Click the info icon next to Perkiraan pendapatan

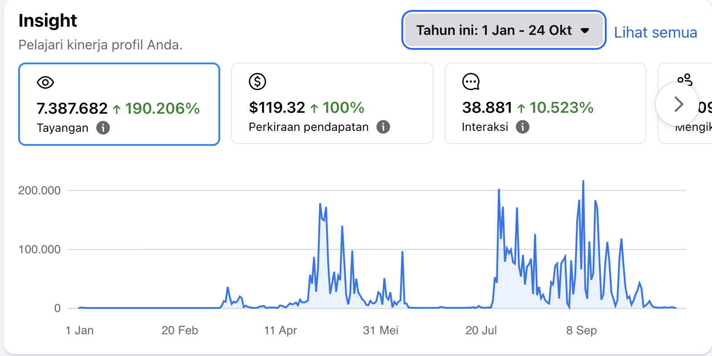[x=383, y=127]
